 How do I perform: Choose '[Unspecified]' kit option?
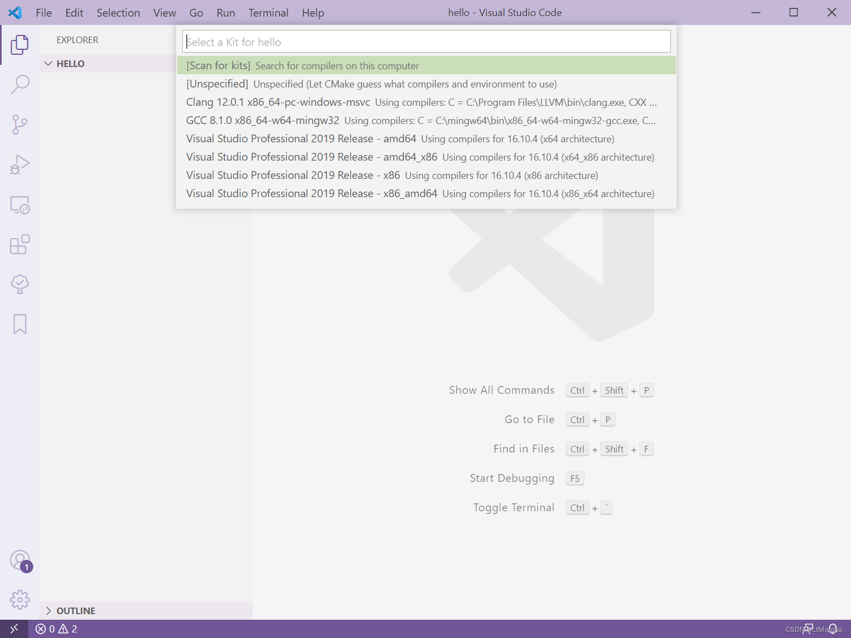(427, 84)
